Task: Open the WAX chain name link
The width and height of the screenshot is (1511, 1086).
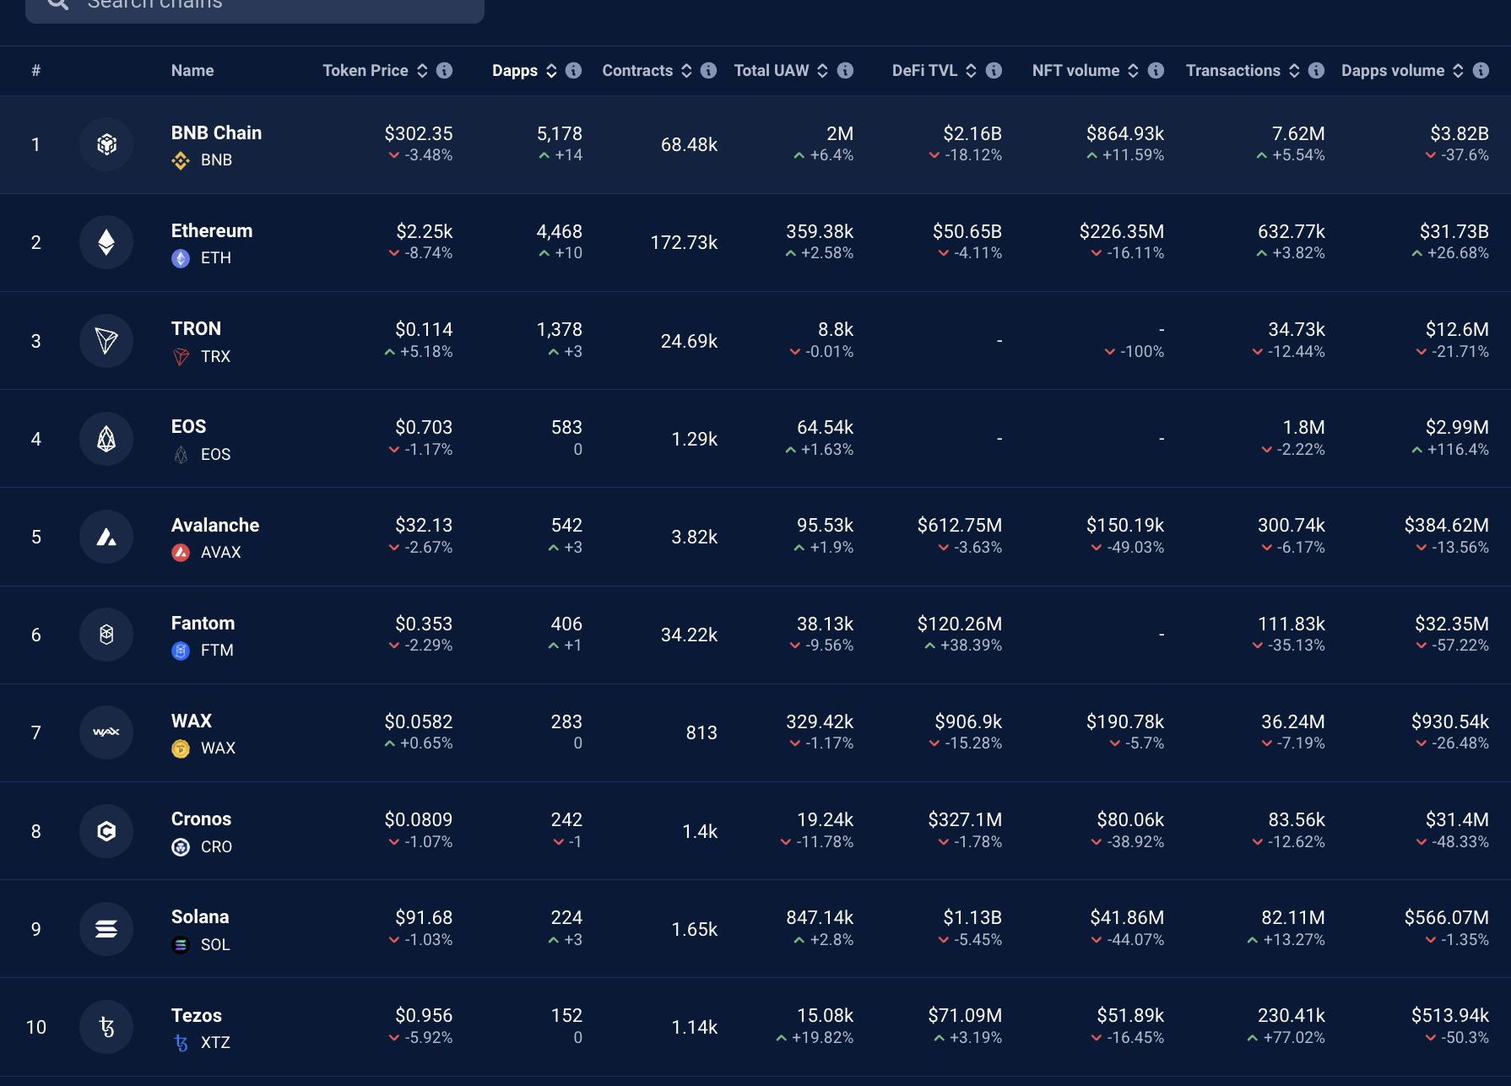Action: 192,721
